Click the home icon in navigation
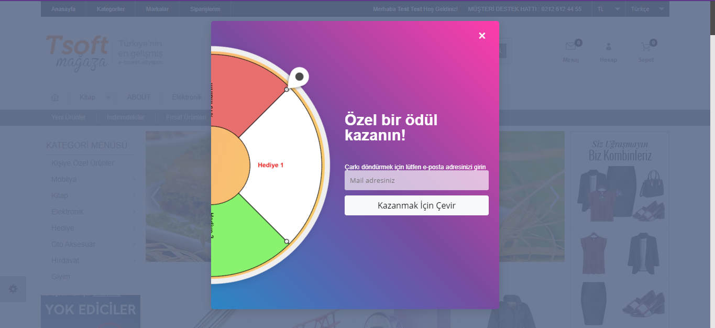This screenshot has width=715, height=328. (x=55, y=97)
